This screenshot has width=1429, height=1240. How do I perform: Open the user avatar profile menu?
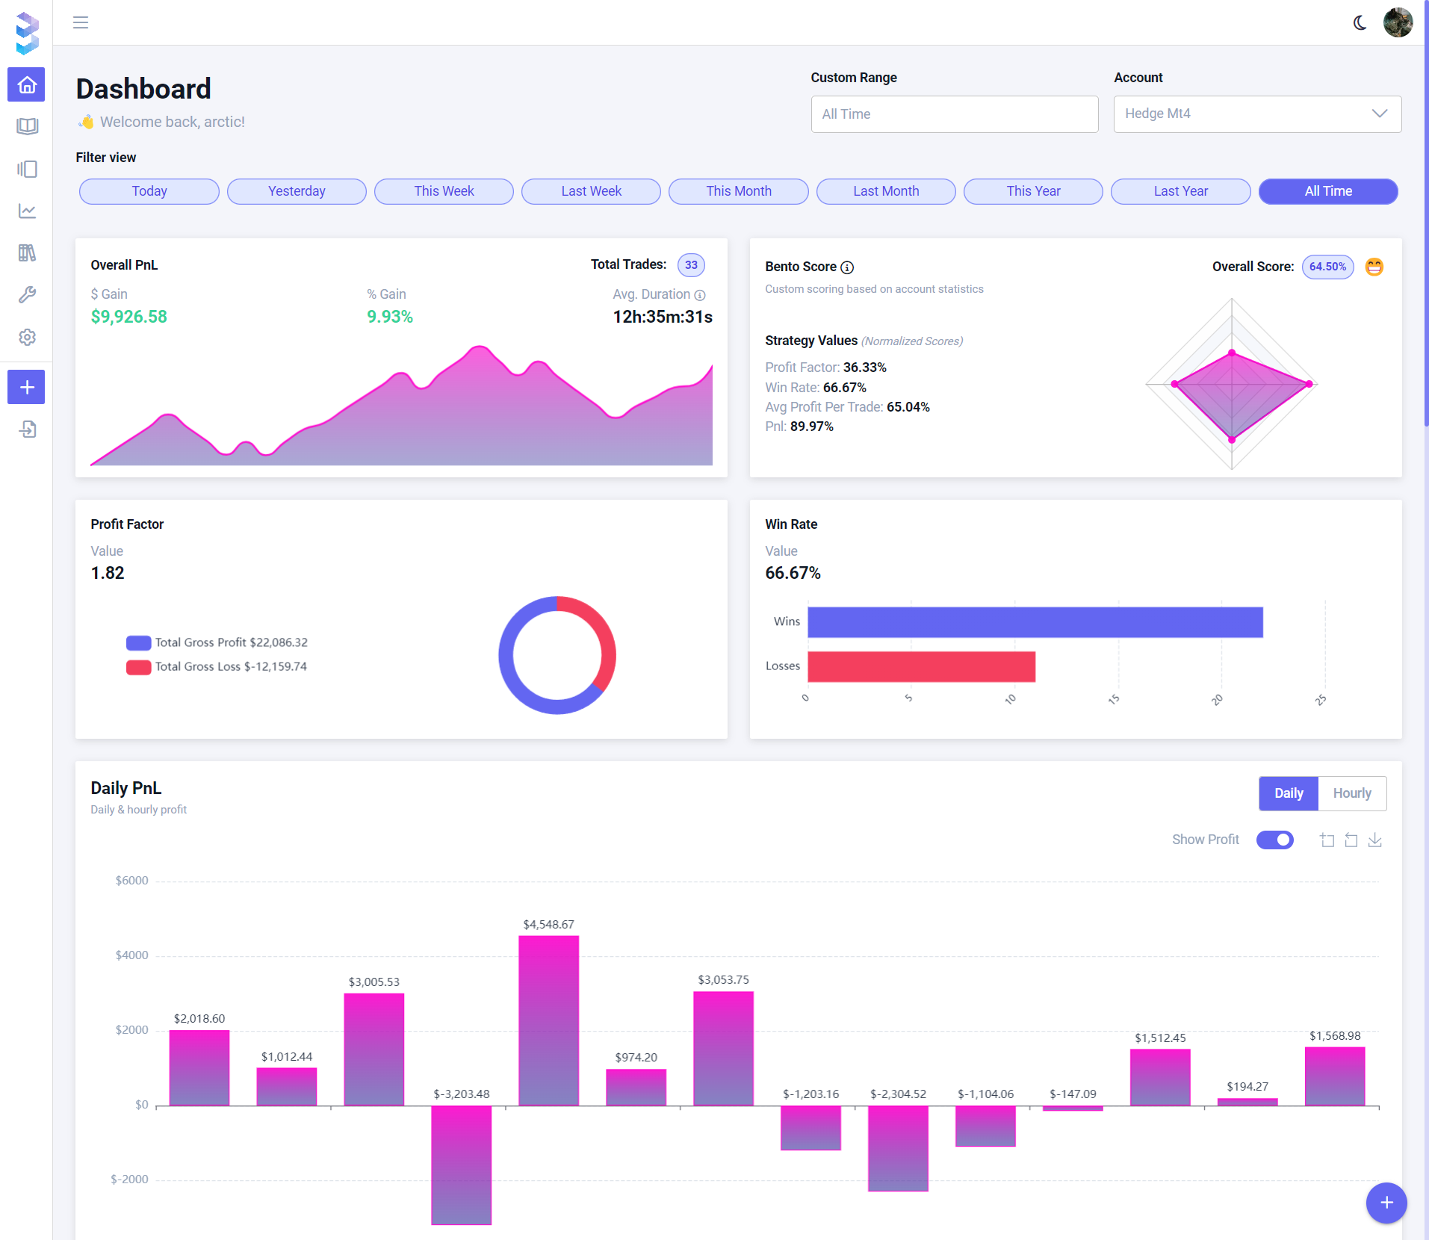[1397, 22]
